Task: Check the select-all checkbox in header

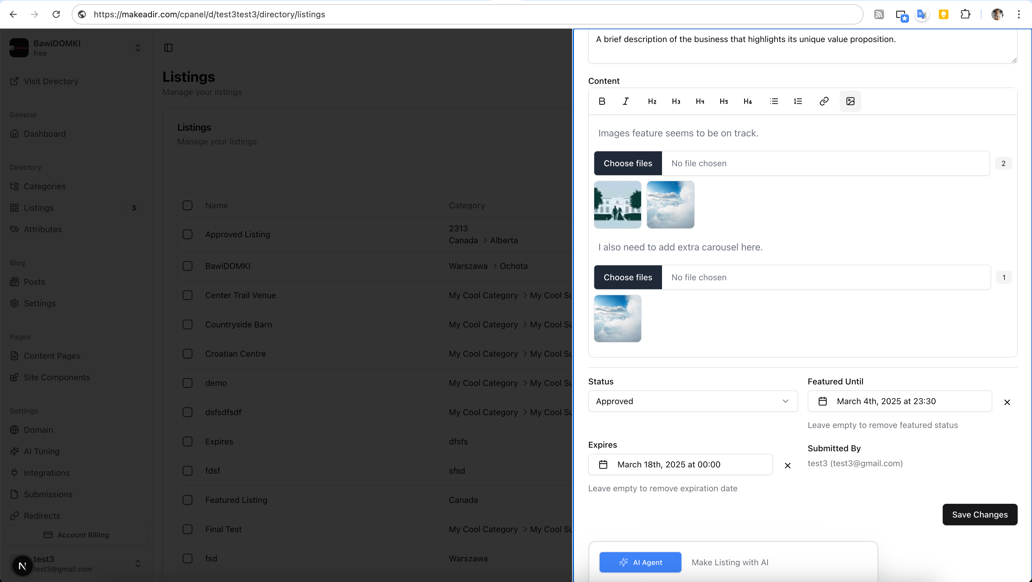Action: click(x=188, y=205)
